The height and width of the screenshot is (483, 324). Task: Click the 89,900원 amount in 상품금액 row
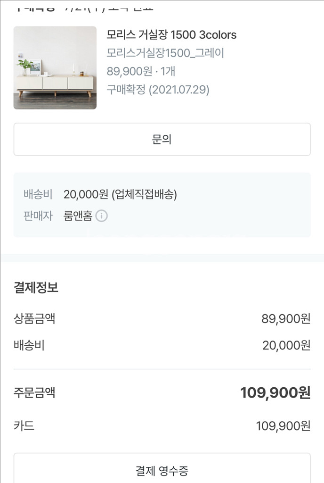pos(286,319)
